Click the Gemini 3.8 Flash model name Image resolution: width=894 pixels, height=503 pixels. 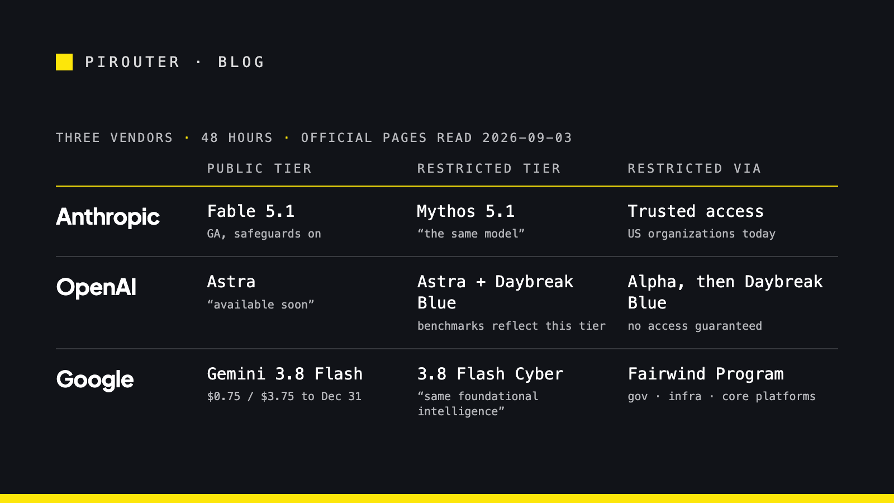click(285, 374)
